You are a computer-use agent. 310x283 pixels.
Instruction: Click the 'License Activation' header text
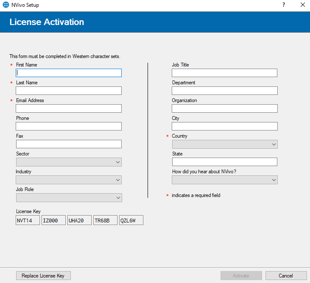47,22
